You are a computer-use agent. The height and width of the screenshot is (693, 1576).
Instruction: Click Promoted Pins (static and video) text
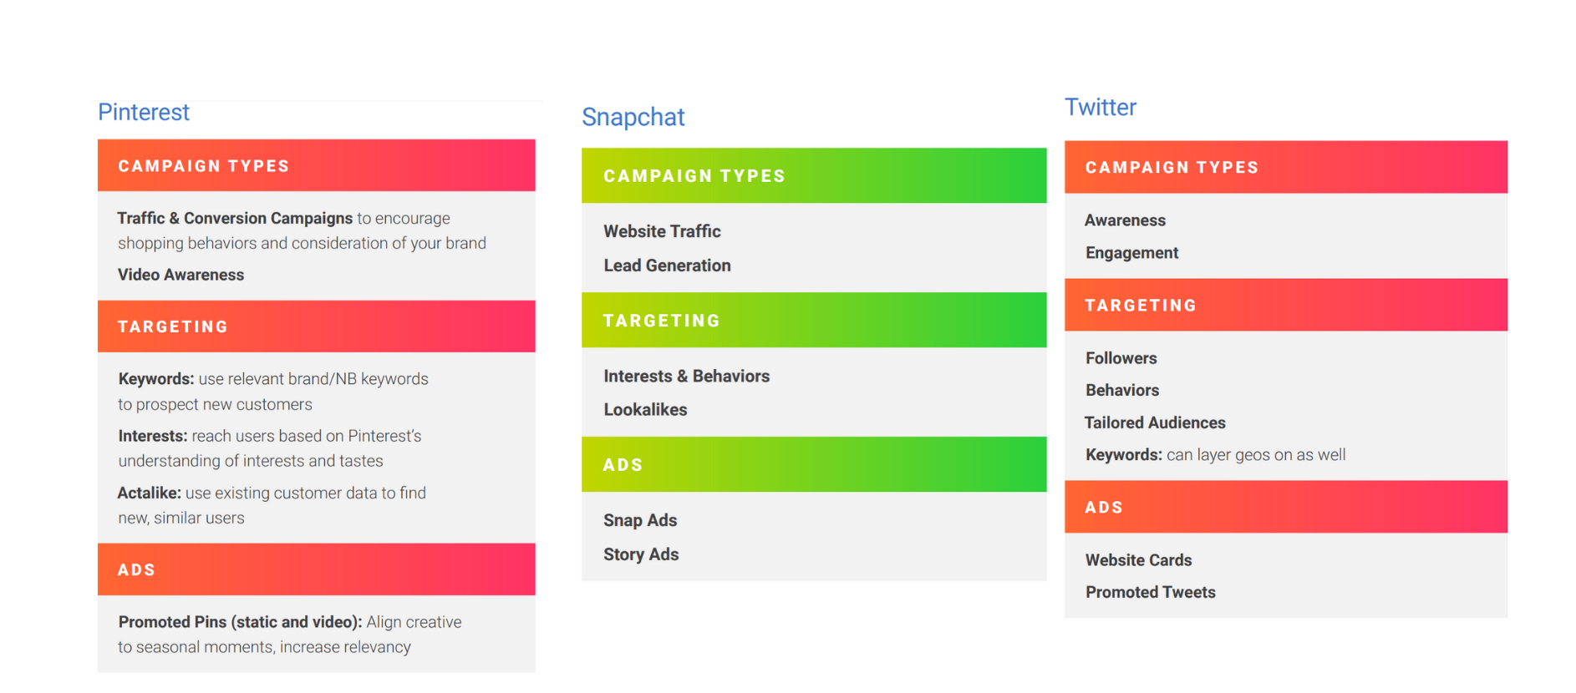tap(240, 622)
